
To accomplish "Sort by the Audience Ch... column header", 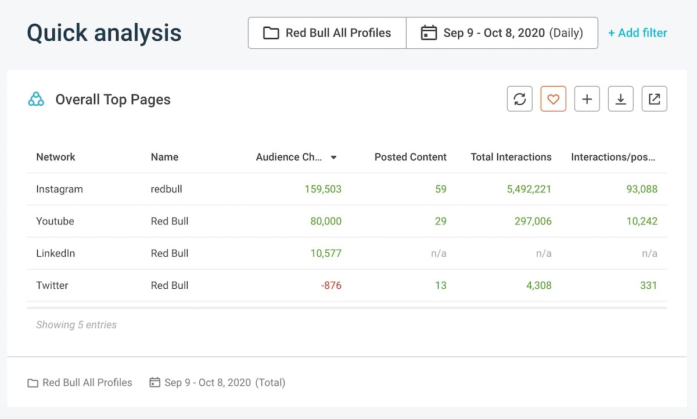I will click(x=289, y=157).
